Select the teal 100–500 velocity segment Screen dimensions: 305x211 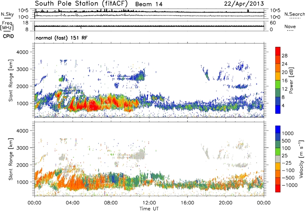tap(278, 144)
